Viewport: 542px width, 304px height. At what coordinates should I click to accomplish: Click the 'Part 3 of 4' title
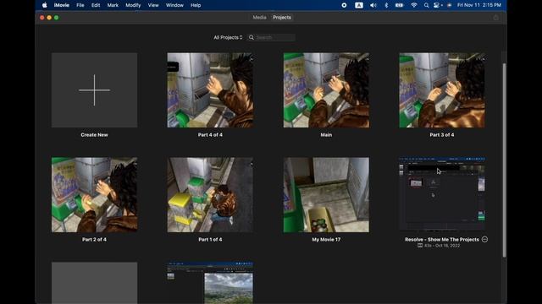(x=442, y=135)
